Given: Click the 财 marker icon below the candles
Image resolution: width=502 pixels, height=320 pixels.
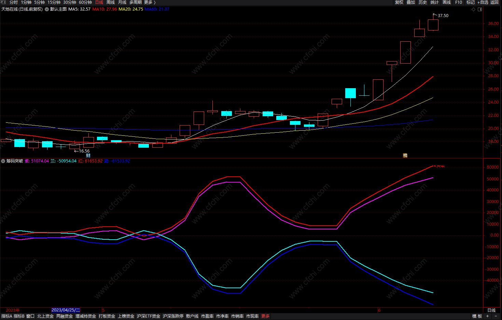Looking at the screenshot, I should 88,156.
